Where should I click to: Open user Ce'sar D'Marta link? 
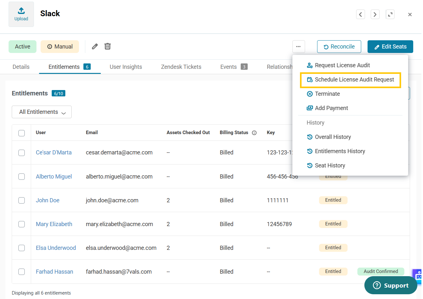click(x=54, y=153)
